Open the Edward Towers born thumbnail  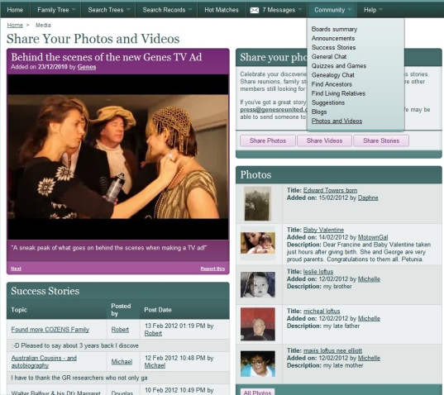(x=258, y=203)
